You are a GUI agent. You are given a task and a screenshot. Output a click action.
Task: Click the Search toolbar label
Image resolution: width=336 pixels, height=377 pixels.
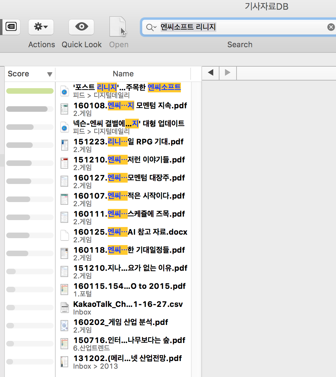[x=240, y=44]
